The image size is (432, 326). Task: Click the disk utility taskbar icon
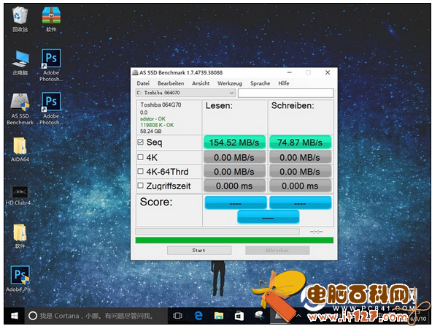click(259, 315)
